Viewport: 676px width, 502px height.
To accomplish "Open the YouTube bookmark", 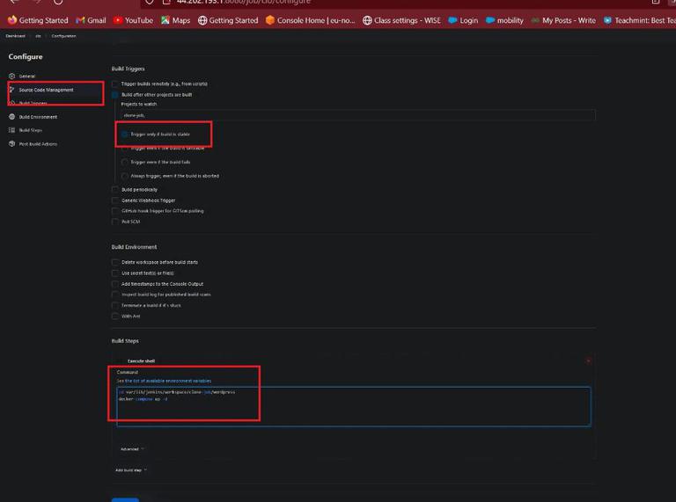I will (133, 20).
